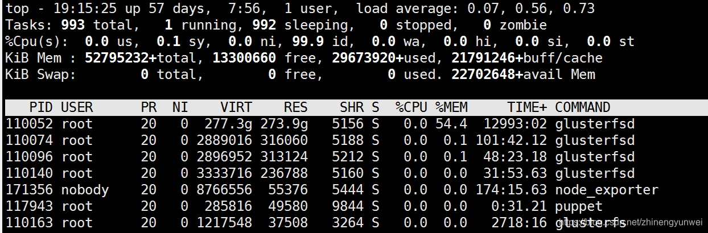Image resolution: width=708 pixels, height=233 pixels.
Task: Click the 'KiB Swap:' label
Action: point(41,74)
